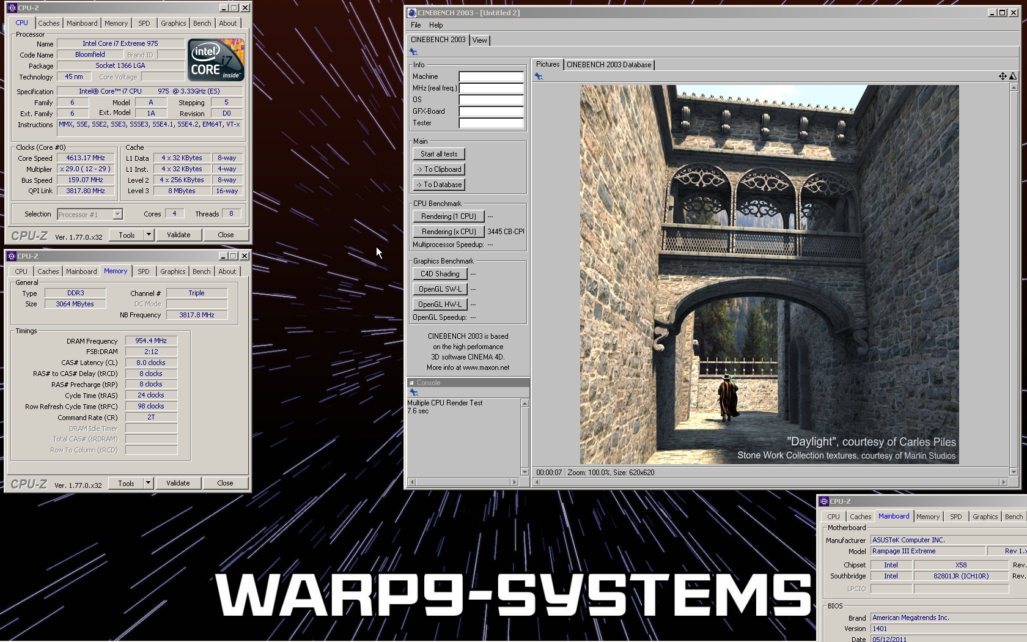The height and width of the screenshot is (642, 1027).
Task: Select the triangle zoom picture icon
Action: (1013, 76)
